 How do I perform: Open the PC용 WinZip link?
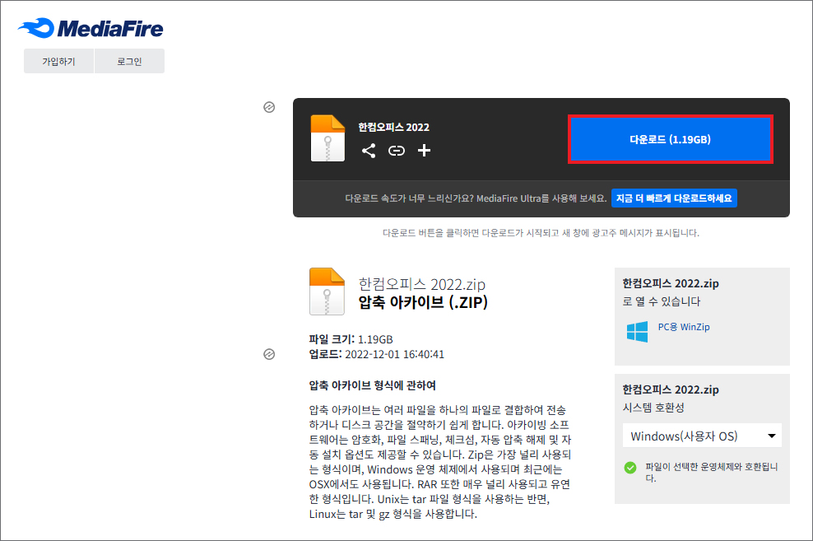683,327
